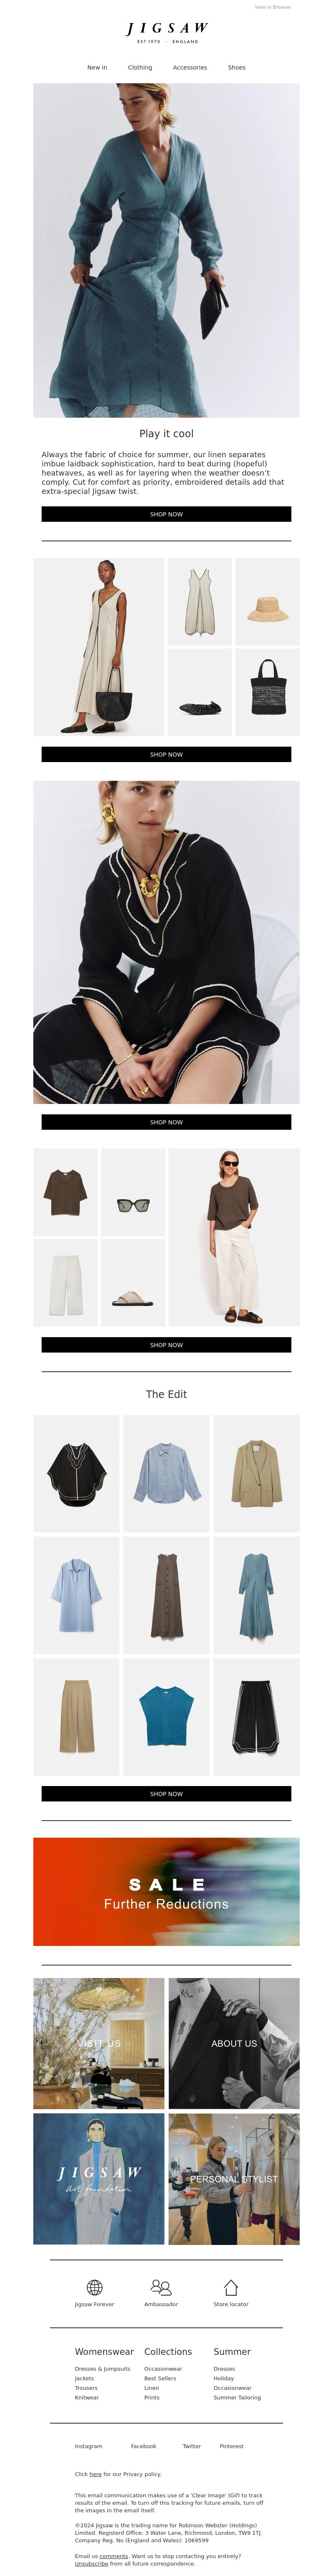Go to the Clothing menu
Image resolution: width=333 pixels, height=2576 pixels.
pos(140,68)
